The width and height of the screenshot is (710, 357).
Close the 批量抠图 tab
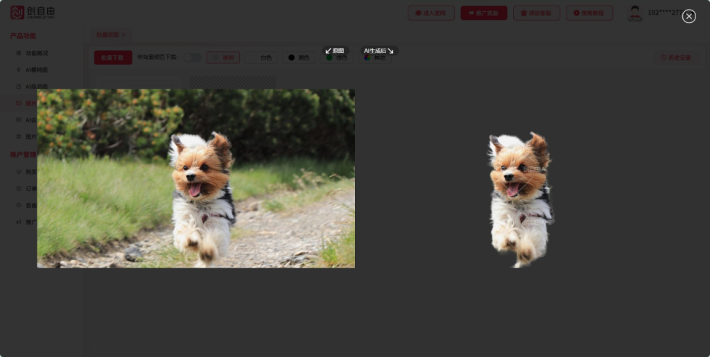123,34
